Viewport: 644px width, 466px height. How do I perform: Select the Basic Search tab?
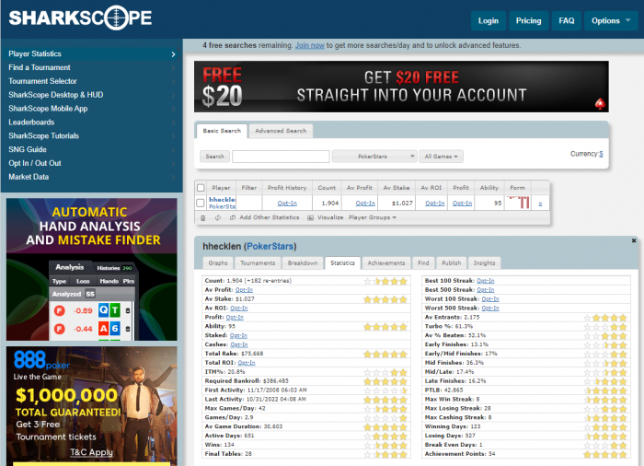(x=222, y=131)
